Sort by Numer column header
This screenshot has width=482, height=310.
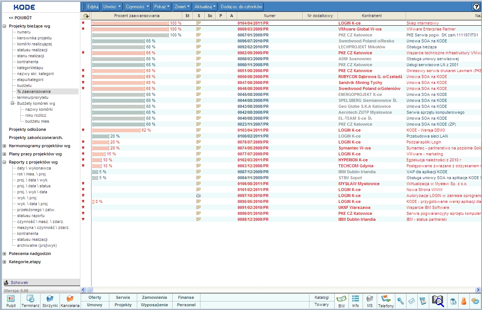coord(270,16)
